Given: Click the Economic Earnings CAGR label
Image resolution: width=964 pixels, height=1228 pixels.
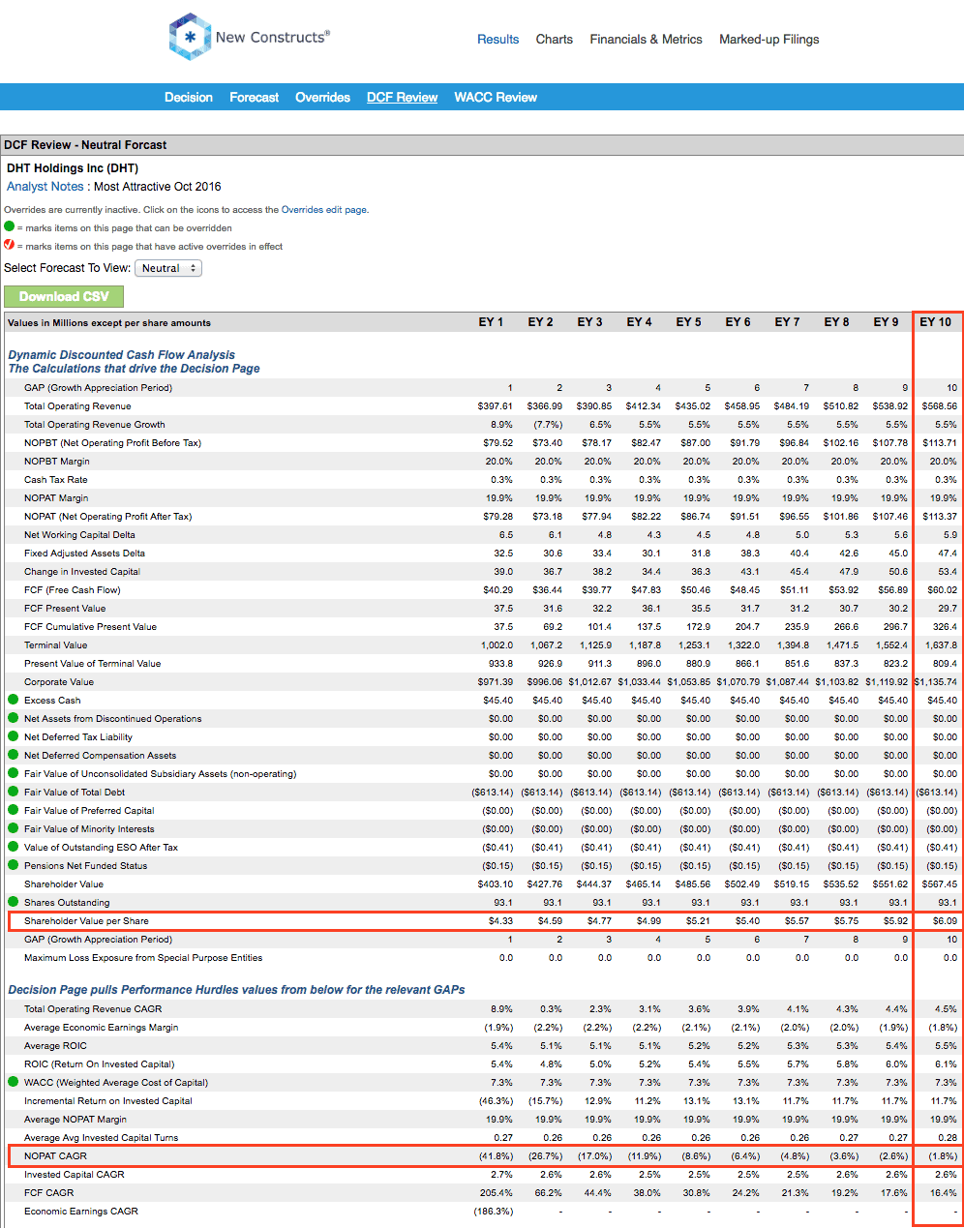Looking at the screenshot, I should tap(81, 1212).
